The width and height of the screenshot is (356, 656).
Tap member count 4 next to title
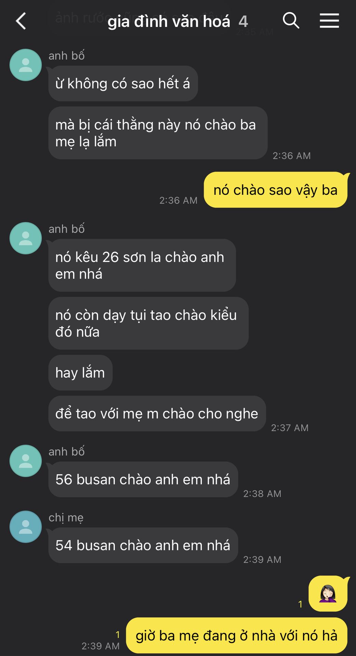243,22
